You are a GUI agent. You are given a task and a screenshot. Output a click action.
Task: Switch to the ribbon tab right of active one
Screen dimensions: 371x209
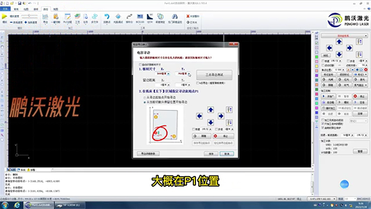click(x=56, y=9)
